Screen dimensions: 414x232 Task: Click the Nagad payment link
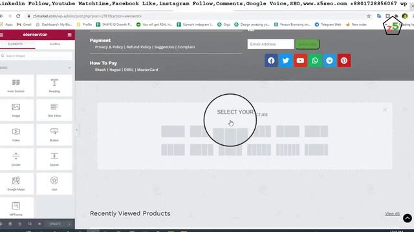pyautogui.click(x=115, y=70)
